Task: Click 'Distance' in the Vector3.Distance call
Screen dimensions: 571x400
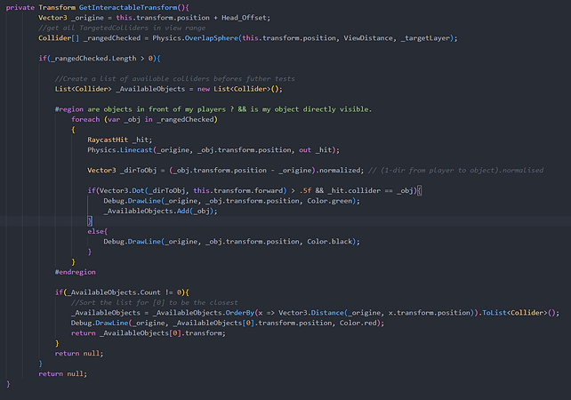Action: [x=327, y=314]
